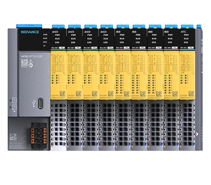Click the QR code on the 4TC module
The height and width of the screenshot is (185, 211).
pyautogui.click(x=191, y=93)
